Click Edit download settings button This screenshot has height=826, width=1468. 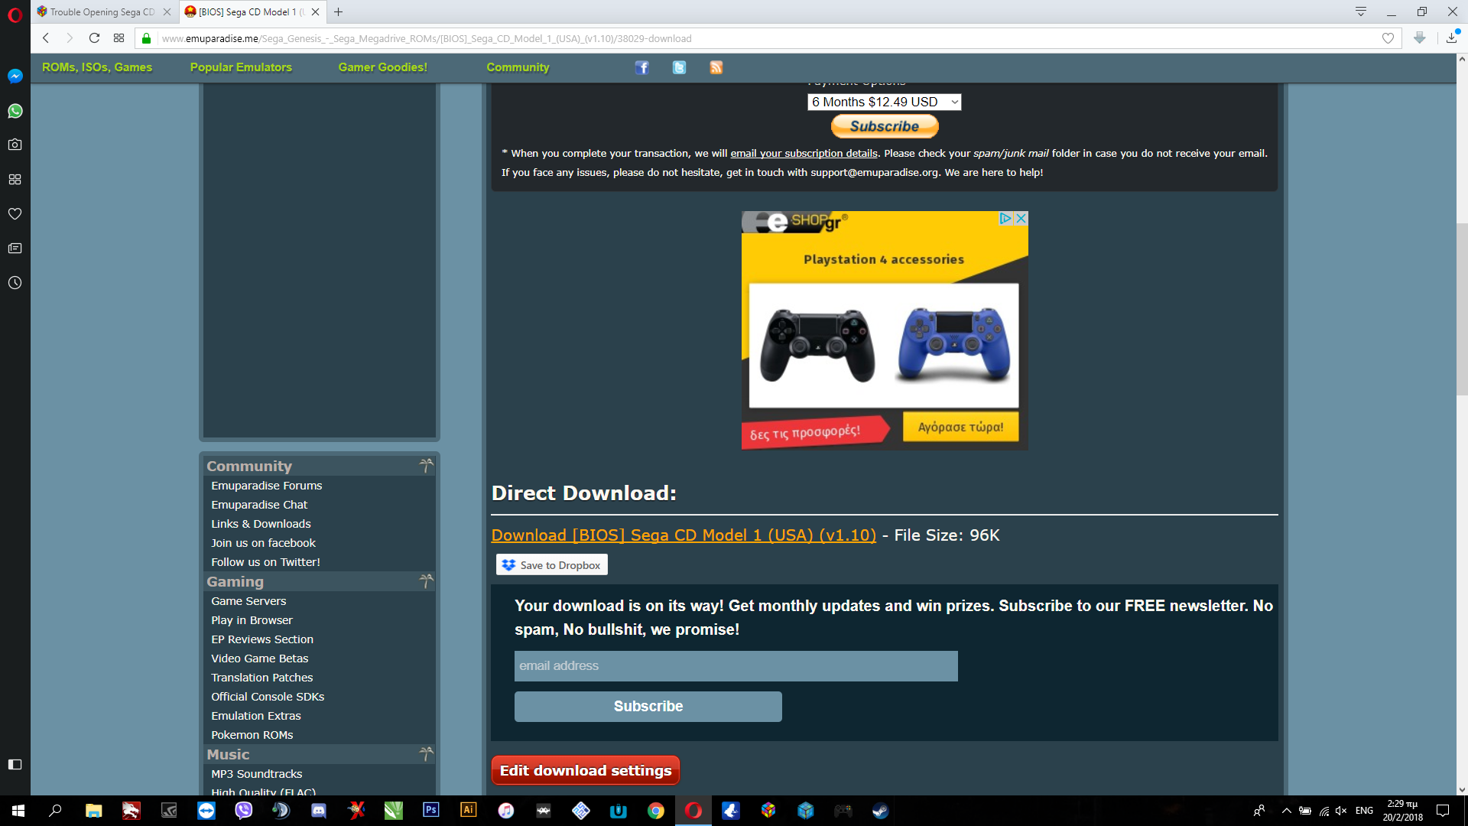(x=585, y=771)
